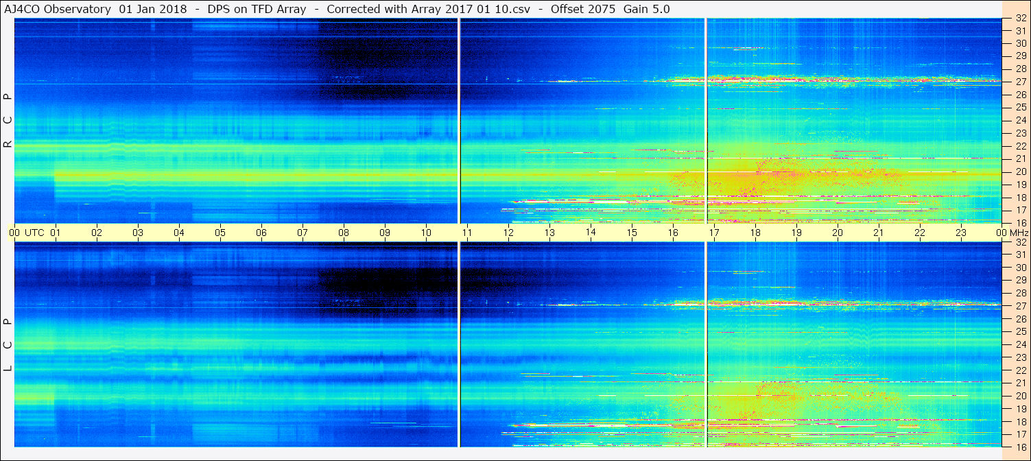Click the 'Offset 2075' header value
Image resolution: width=1031 pixels, height=461 pixels.
pos(583,9)
